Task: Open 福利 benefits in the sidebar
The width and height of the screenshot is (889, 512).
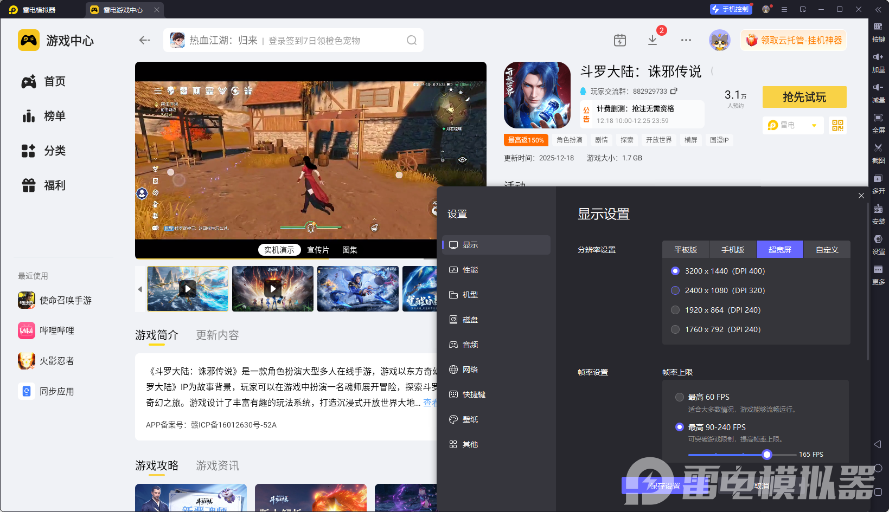Action: [44, 185]
